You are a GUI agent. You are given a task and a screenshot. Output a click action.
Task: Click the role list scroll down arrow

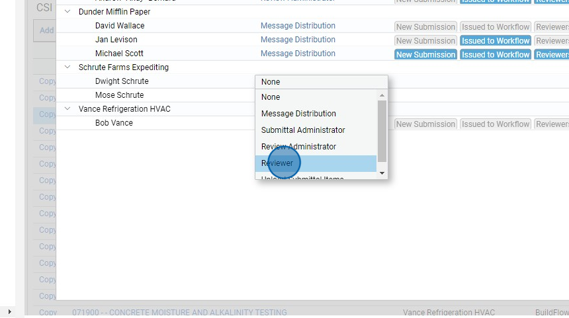[x=382, y=173]
